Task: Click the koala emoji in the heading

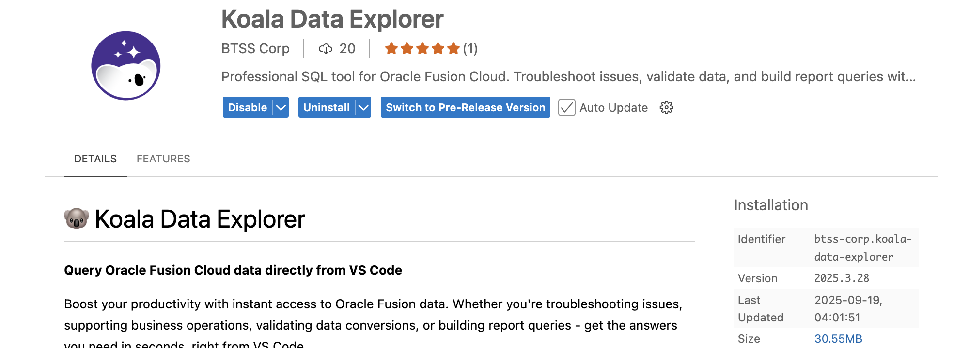Action: pyautogui.click(x=77, y=219)
